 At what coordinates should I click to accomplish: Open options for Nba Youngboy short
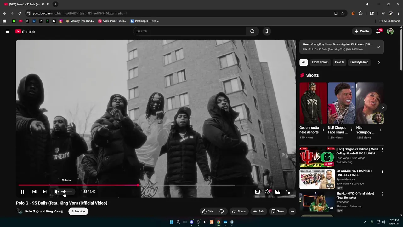[380, 129]
